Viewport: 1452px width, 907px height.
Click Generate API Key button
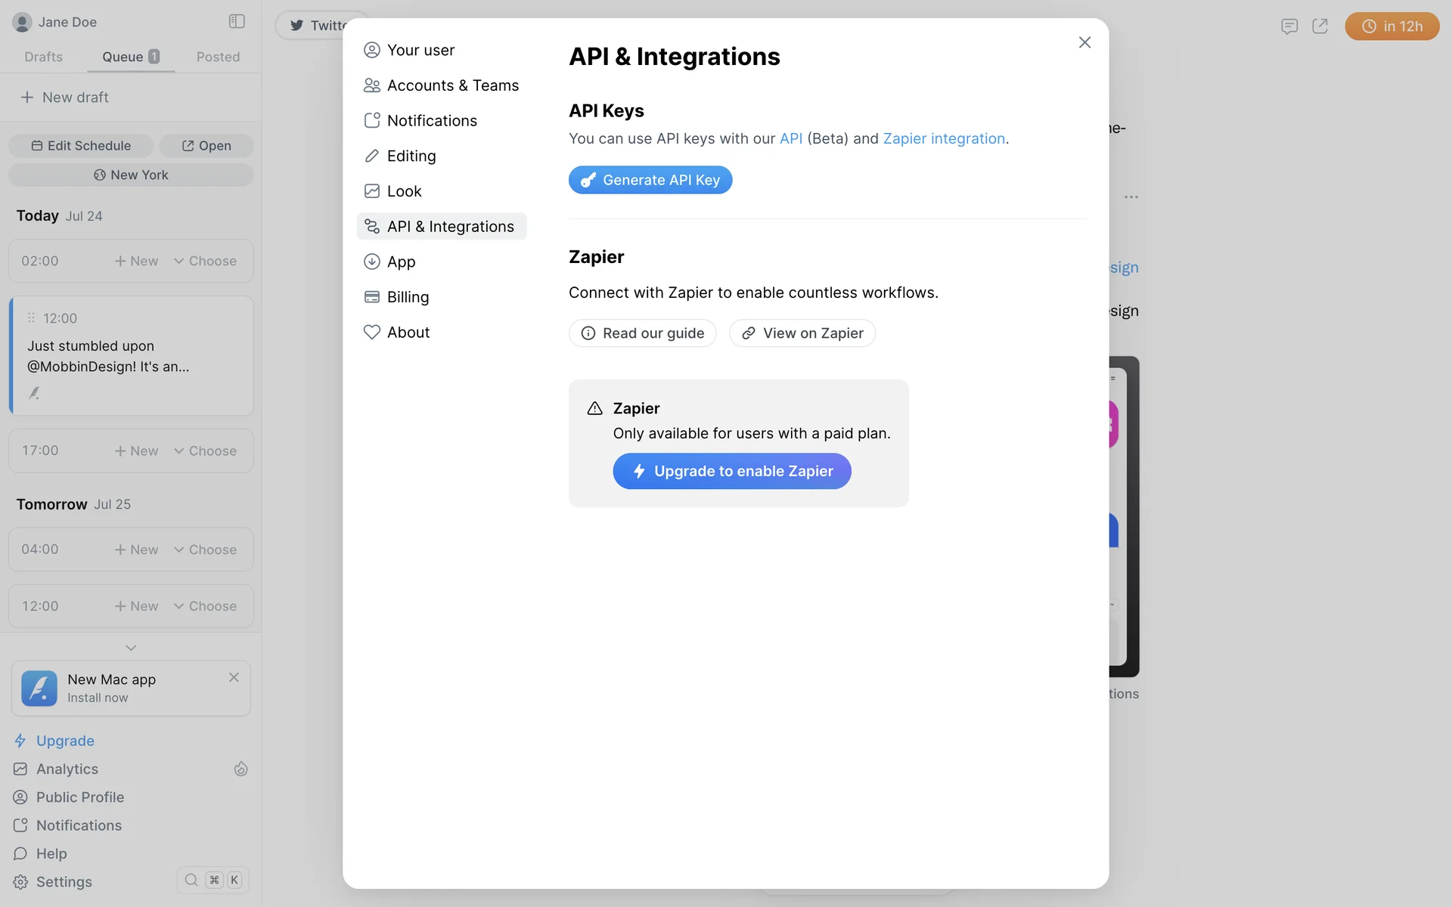point(650,180)
